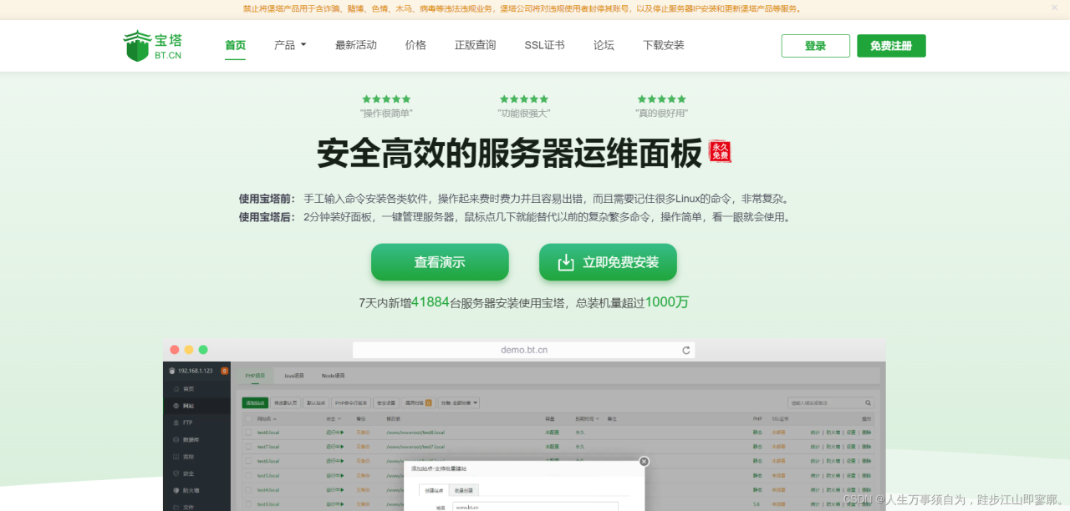Click the red window dot of demo browser
Screen dimensions: 1070x511
[175, 350]
